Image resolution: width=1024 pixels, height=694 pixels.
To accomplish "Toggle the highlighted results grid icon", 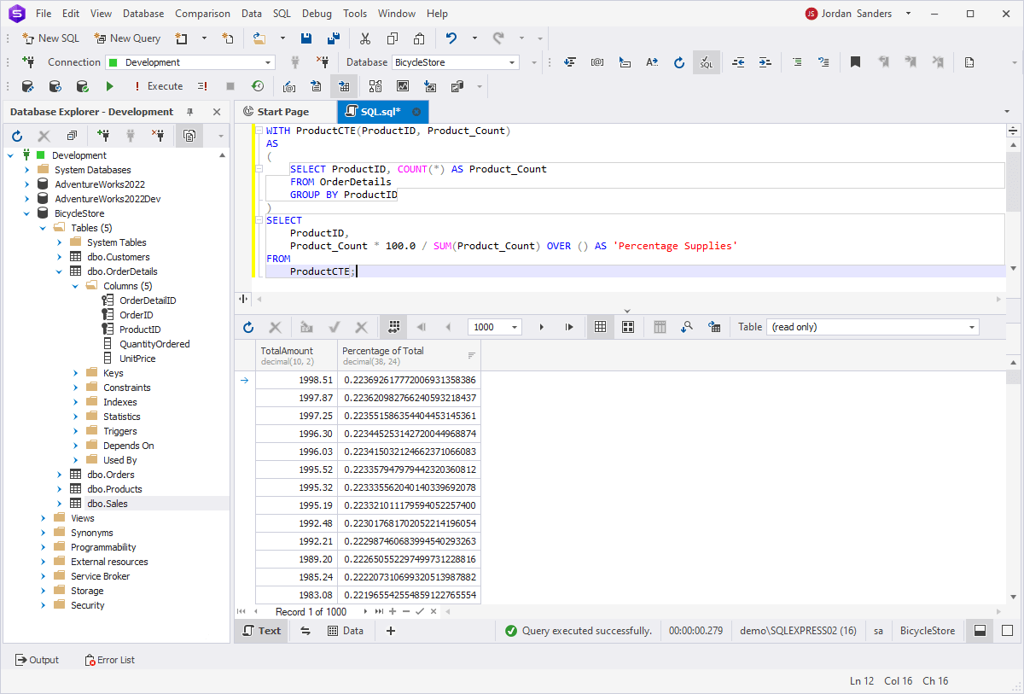I will [x=344, y=86].
